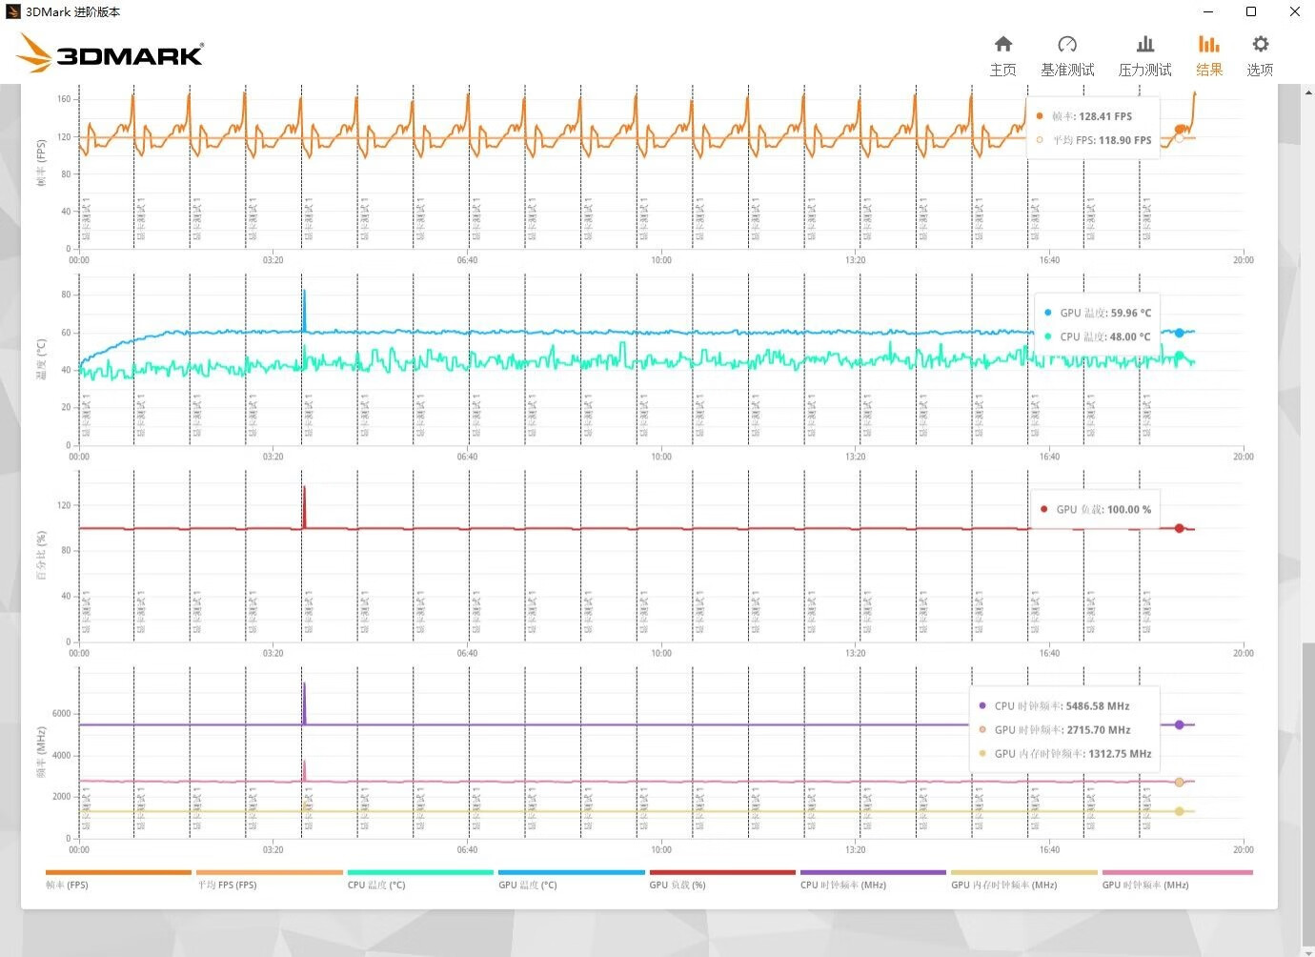This screenshot has height=957, width=1315.
Task: Toggle the 平均 FPS (FPS) legend series
Action: 269,878
